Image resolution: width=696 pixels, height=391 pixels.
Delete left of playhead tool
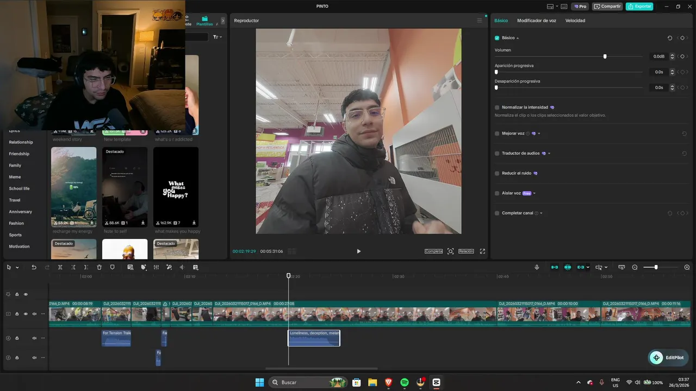pos(73,267)
